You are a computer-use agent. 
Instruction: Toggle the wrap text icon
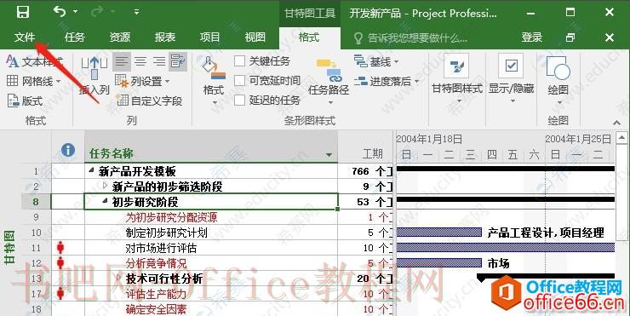[178, 61]
